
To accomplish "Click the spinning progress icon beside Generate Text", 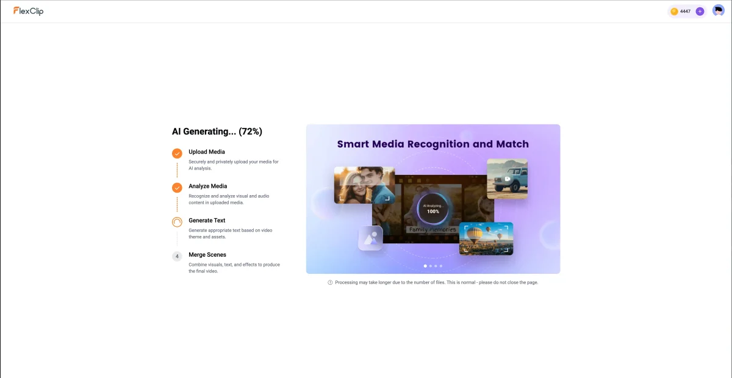I will click(x=177, y=222).
